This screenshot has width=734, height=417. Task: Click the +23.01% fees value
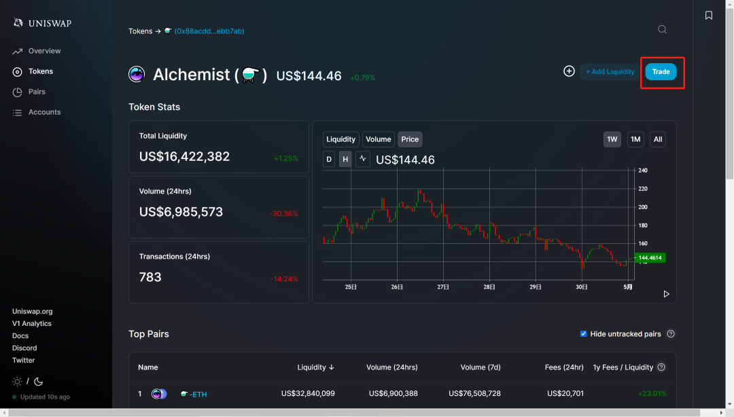652,394
